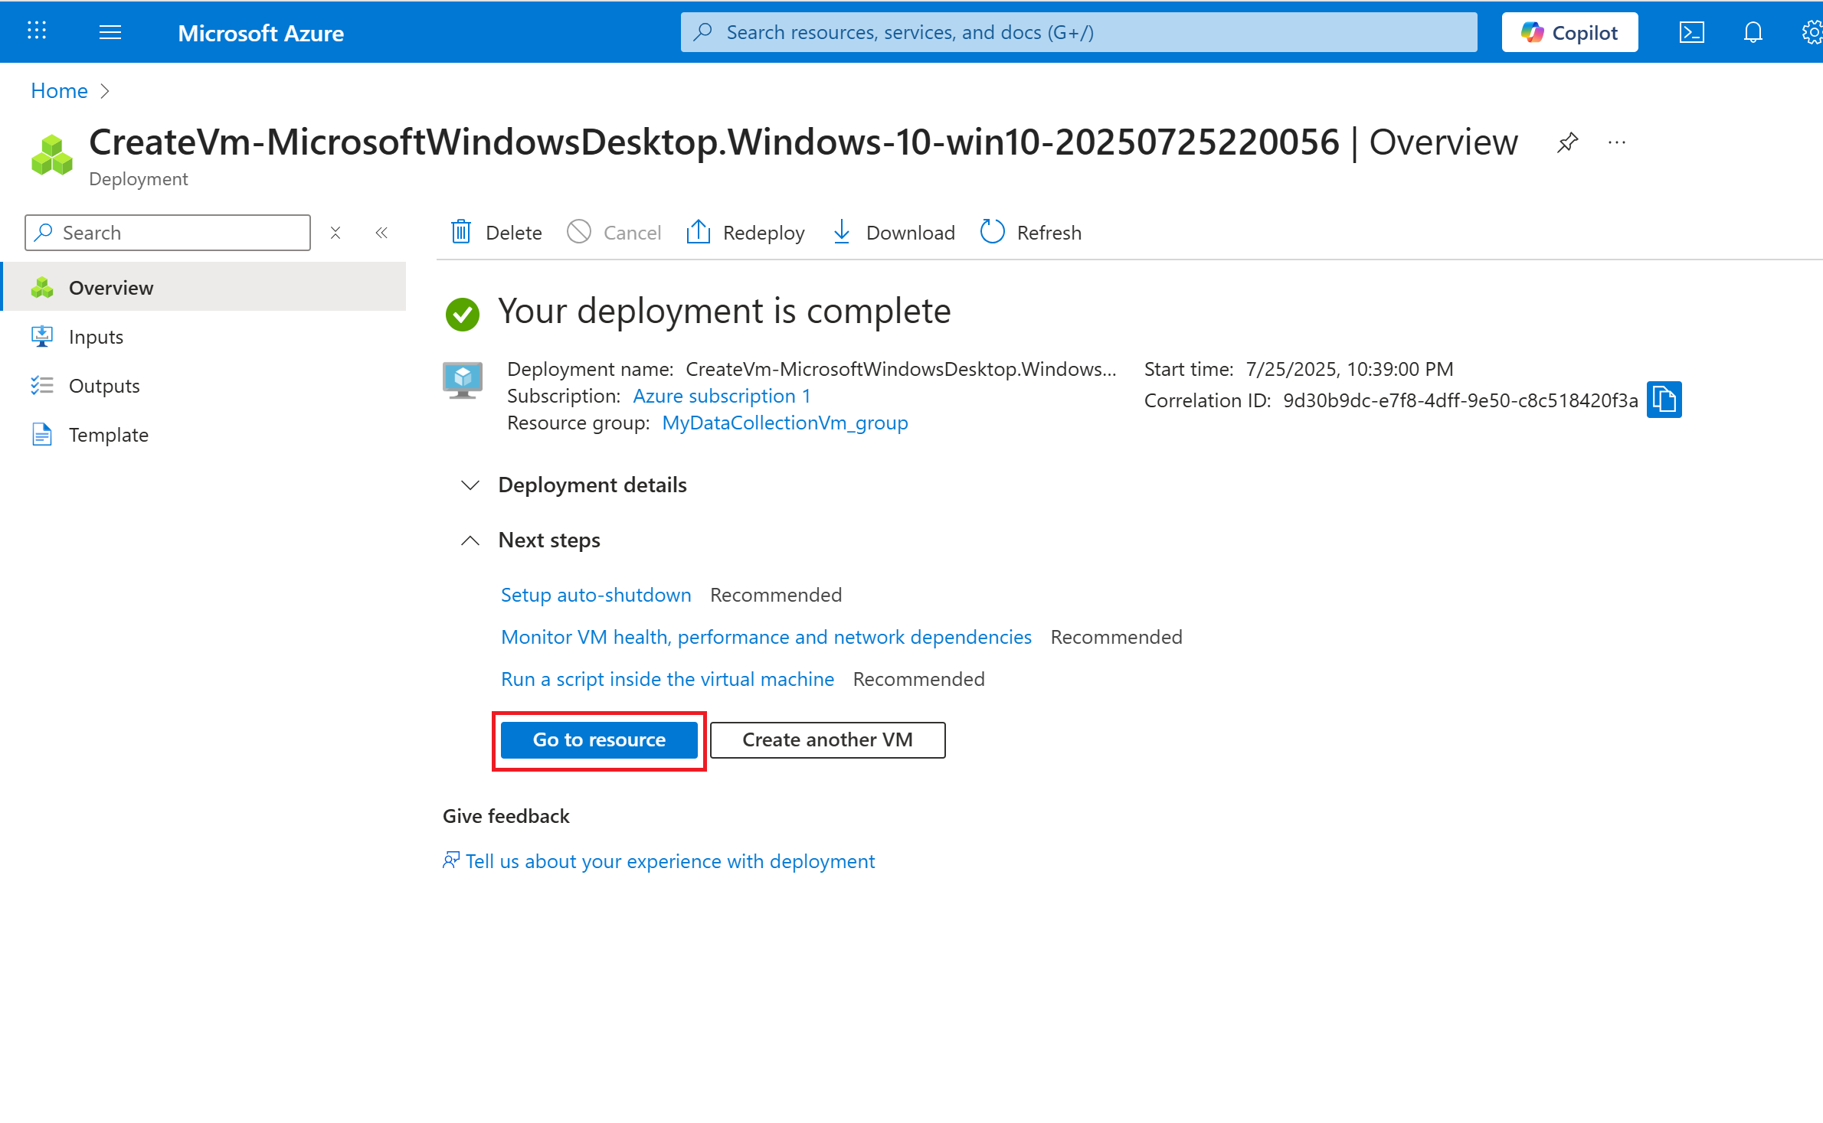Open the notifications bell
This screenshot has height=1123, width=1823.
1753,32
